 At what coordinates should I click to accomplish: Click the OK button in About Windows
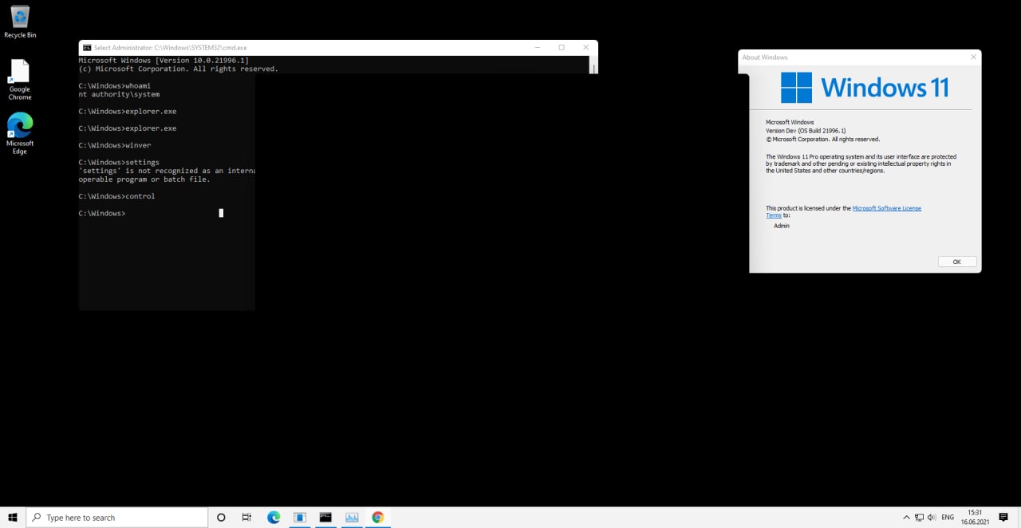point(956,262)
